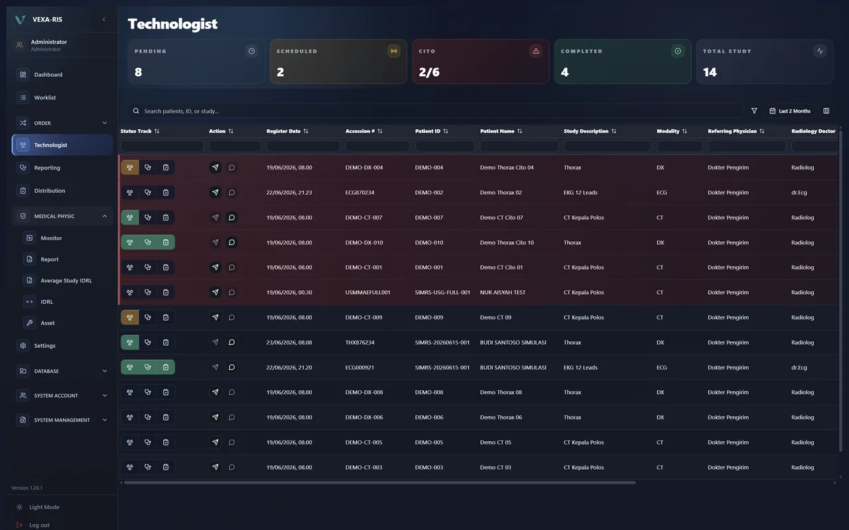Image resolution: width=849 pixels, height=530 pixels.
Task: Expand the DATABASE sidebar section
Action: point(62,371)
